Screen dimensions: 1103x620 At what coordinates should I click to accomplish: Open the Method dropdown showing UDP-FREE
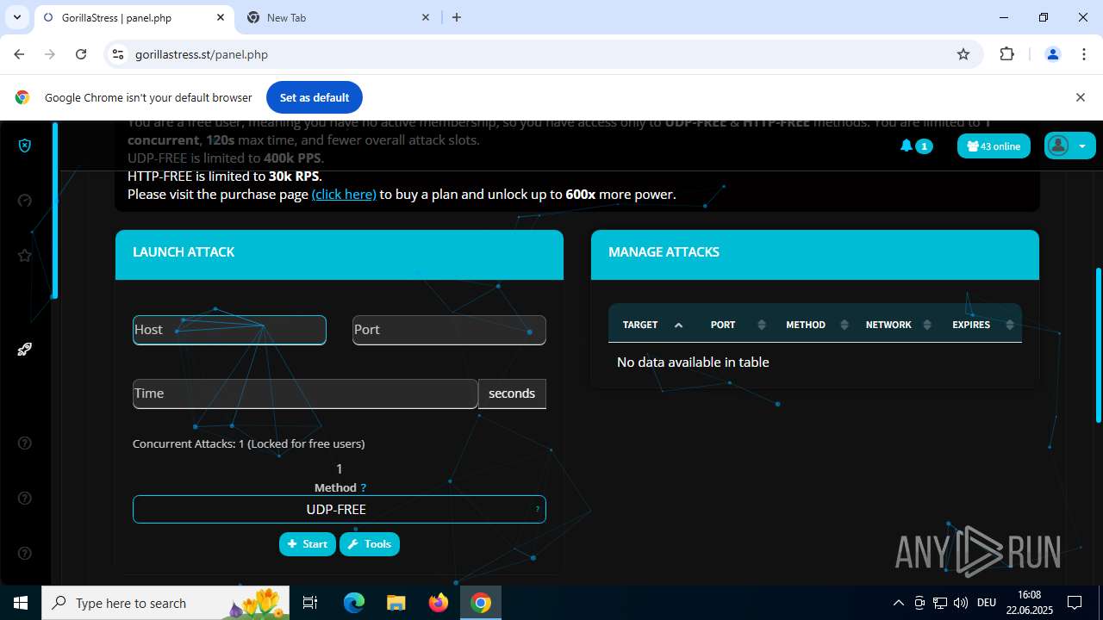pyautogui.click(x=339, y=509)
